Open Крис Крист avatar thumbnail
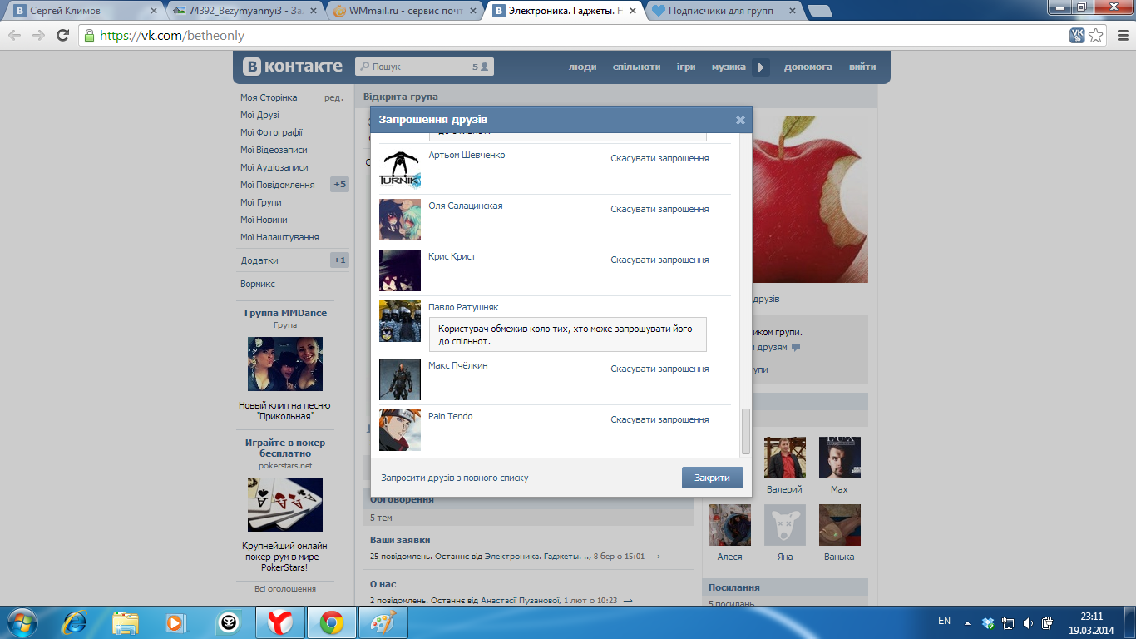The height and width of the screenshot is (639, 1136). pyautogui.click(x=400, y=270)
